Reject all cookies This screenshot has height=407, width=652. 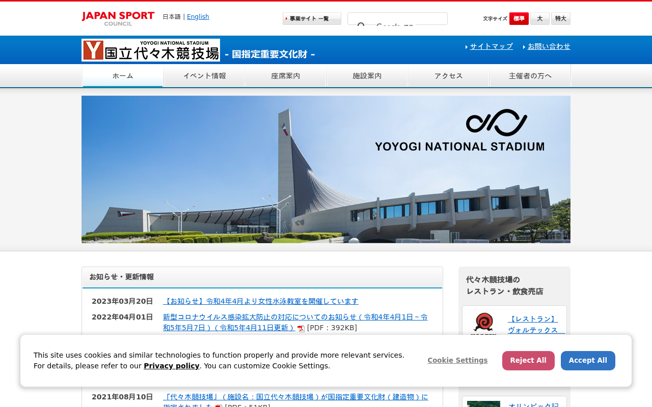pos(528,361)
